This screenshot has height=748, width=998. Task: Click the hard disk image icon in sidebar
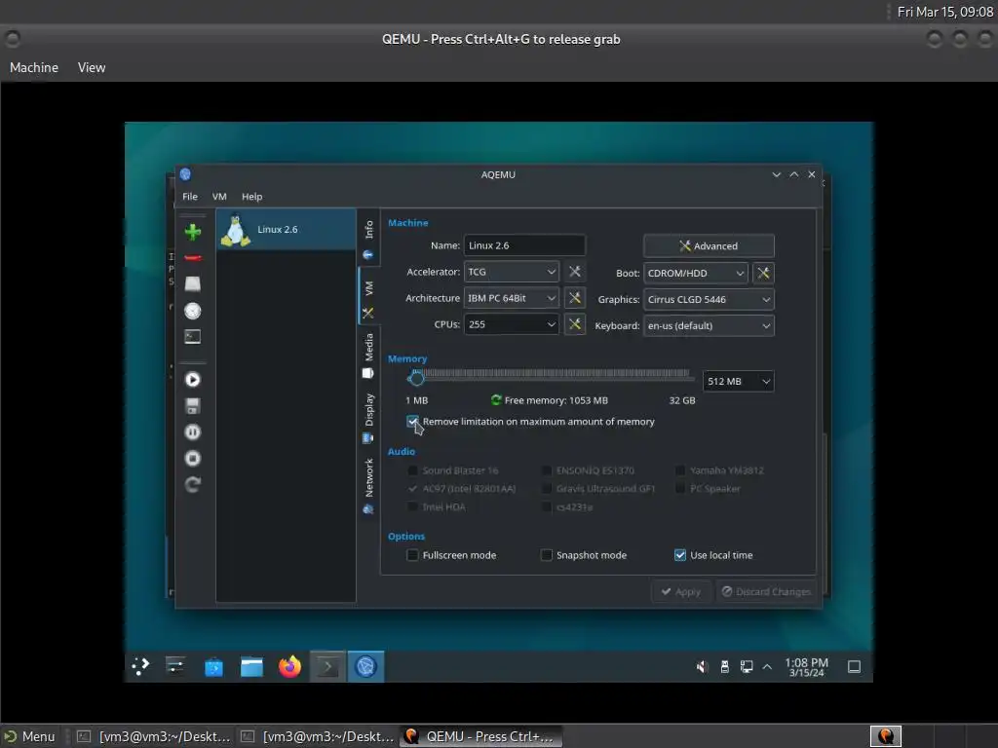193,283
